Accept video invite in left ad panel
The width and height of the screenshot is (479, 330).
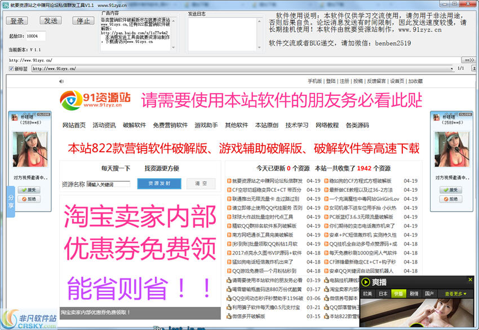(x=29, y=190)
